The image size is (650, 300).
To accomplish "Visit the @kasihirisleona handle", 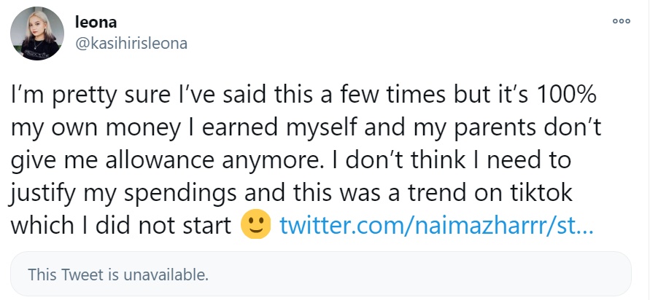I will [x=131, y=43].
